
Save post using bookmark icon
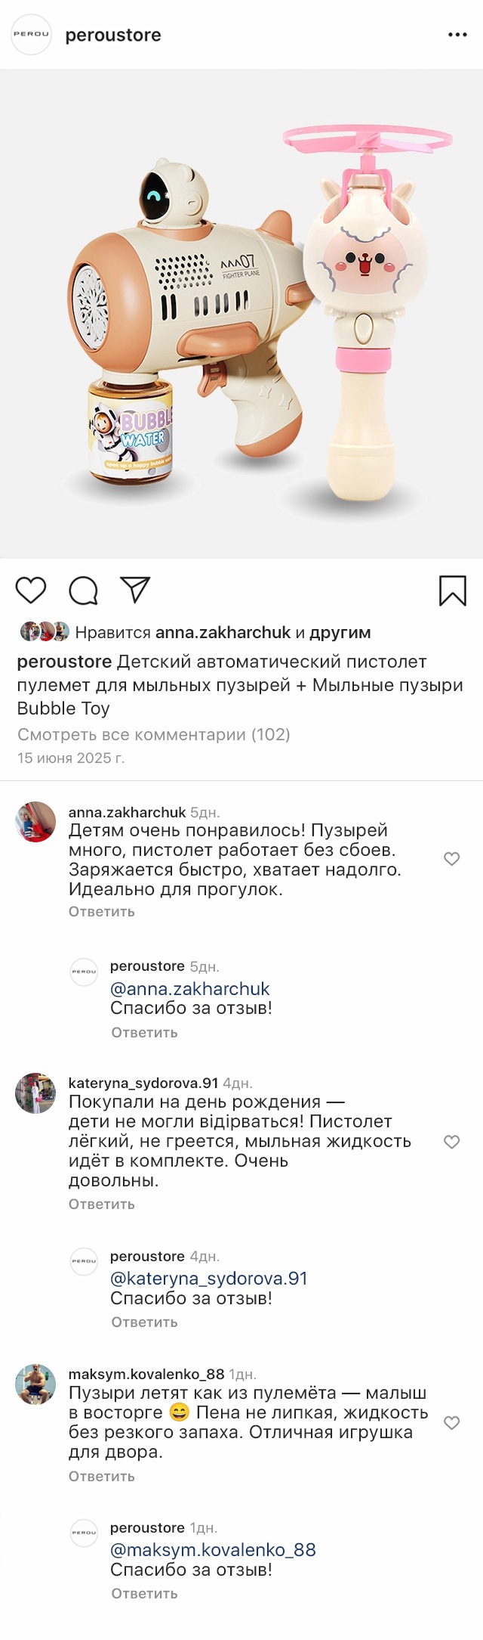click(452, 591)
